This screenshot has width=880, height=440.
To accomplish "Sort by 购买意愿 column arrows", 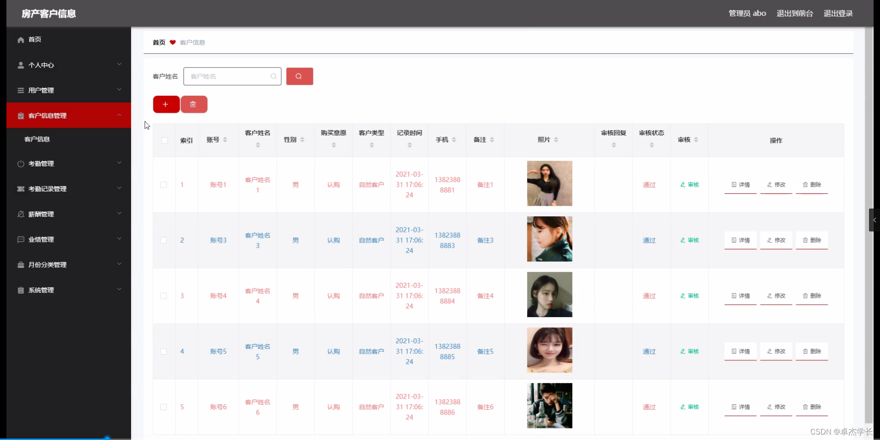I will coord(334,145).
